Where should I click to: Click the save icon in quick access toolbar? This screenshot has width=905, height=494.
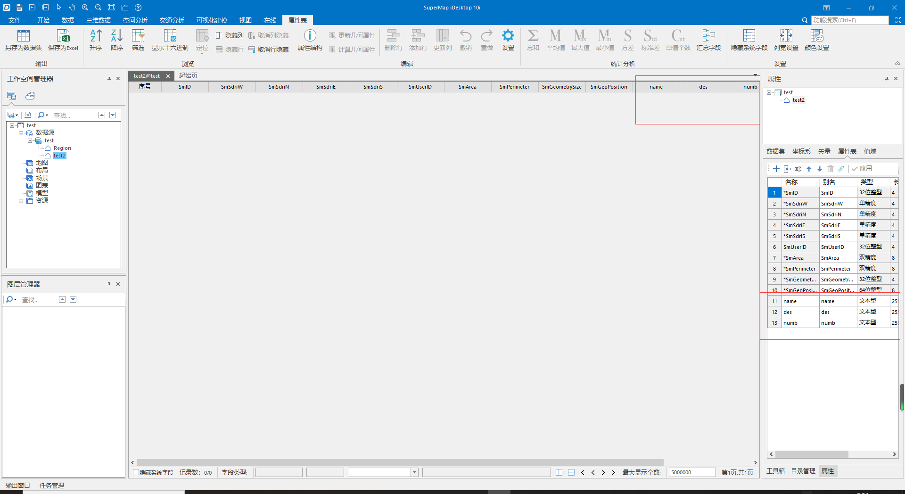(19, 8)
